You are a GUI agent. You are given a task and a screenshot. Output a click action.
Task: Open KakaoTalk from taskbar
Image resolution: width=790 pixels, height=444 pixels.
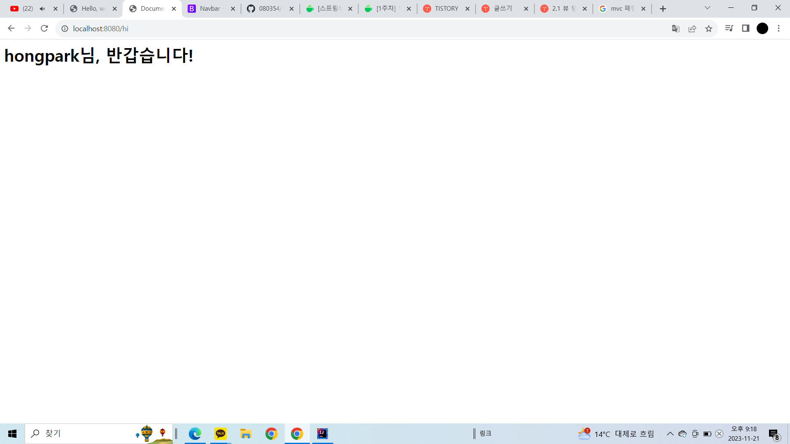click(x=221, y=433)
